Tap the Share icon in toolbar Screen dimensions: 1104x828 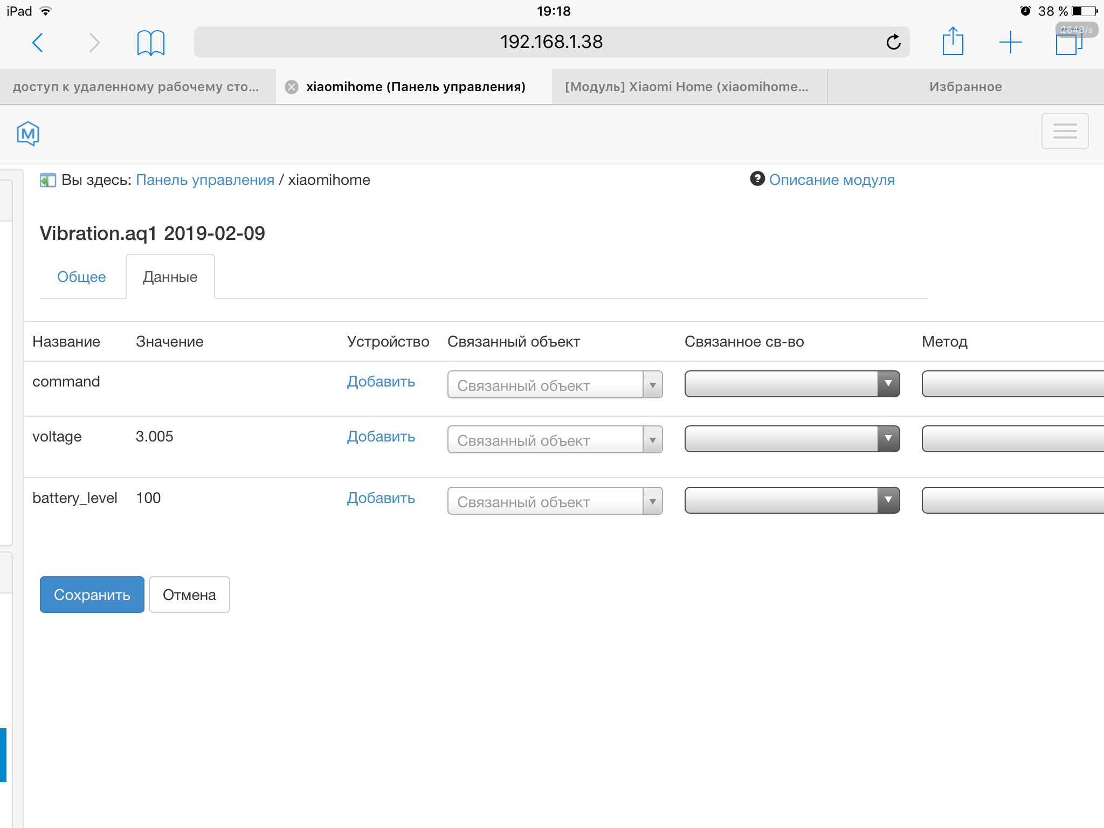pyautogui.click(x=953, y=42)
